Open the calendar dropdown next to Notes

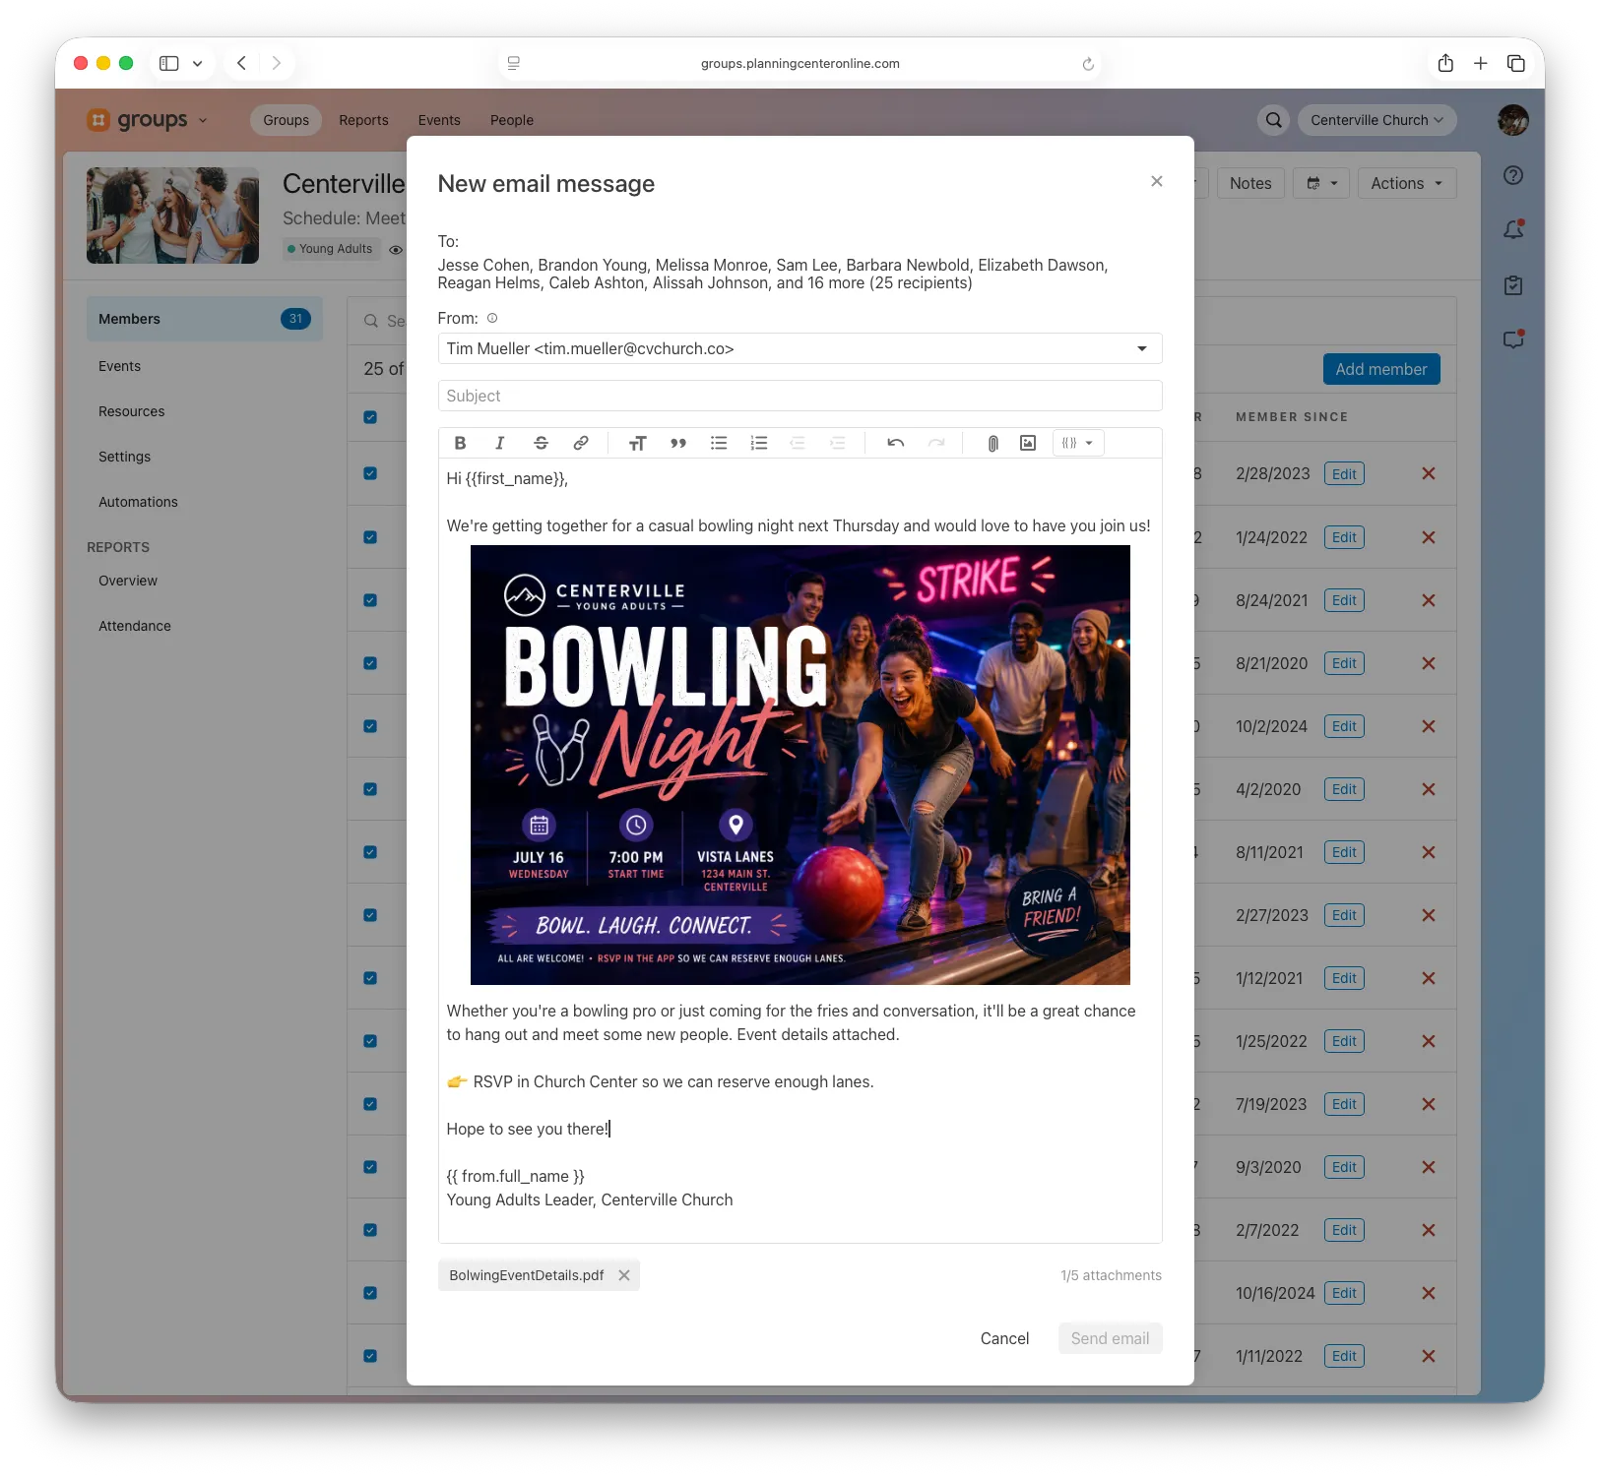(1321, 183)
